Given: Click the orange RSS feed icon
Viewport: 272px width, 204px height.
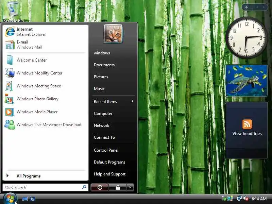Looking at the screenshot, I should [247, 124].
